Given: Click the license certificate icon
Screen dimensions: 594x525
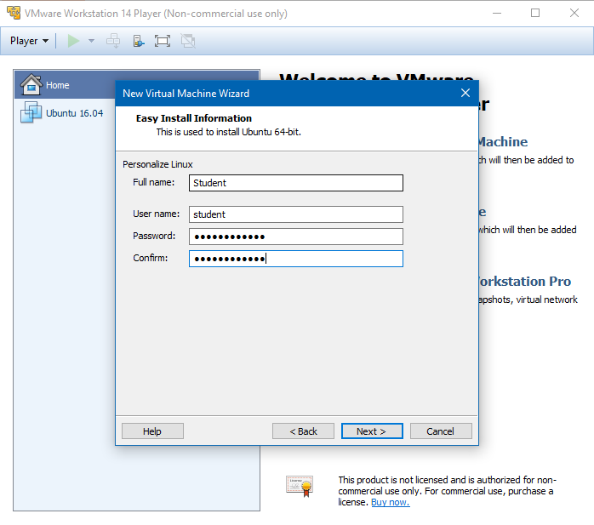Looking at the screenshot, I should 300,486.
